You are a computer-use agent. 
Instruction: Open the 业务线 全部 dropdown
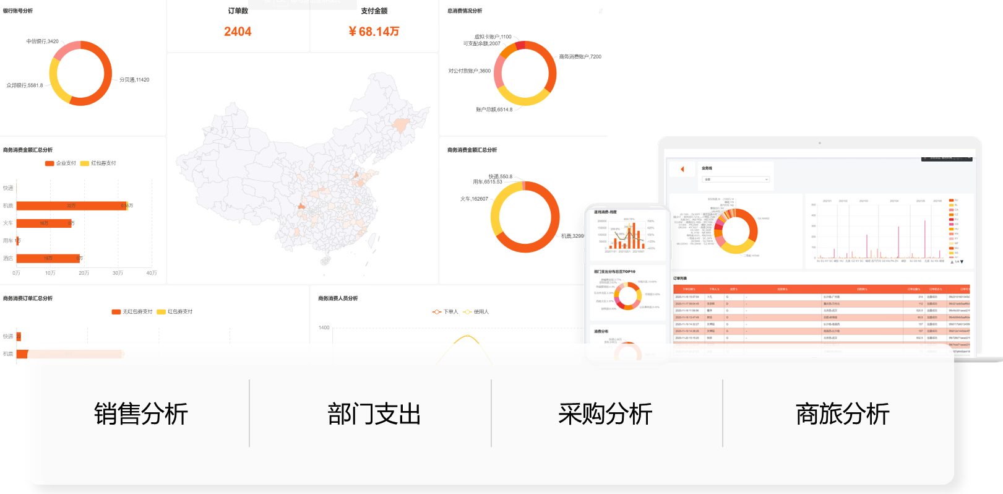pos(736,180)
